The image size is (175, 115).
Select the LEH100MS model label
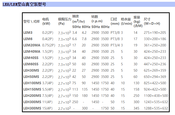32,83
